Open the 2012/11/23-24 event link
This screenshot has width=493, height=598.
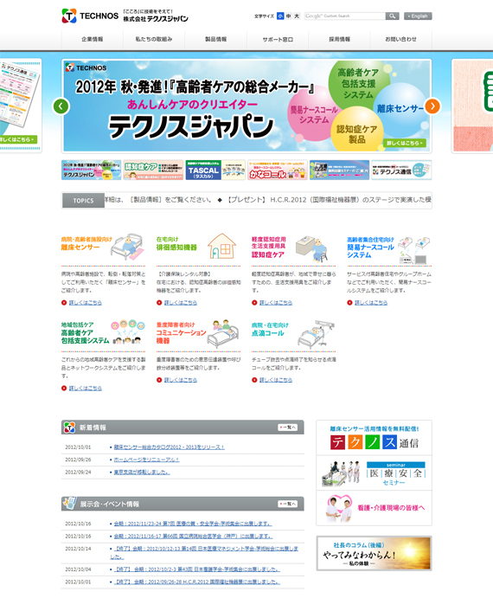tap(193, 524)
